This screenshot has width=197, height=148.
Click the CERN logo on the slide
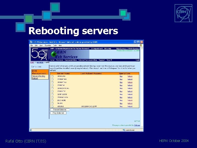point(183,13)
